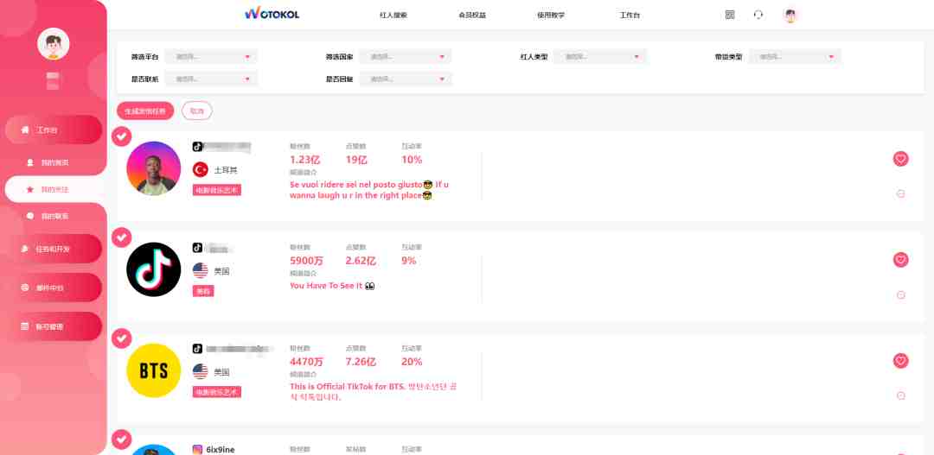934x455 pixels.
Task: Click the heart favorite icon for 1.23亿 influencer
Action: click(x=900, y=159)
